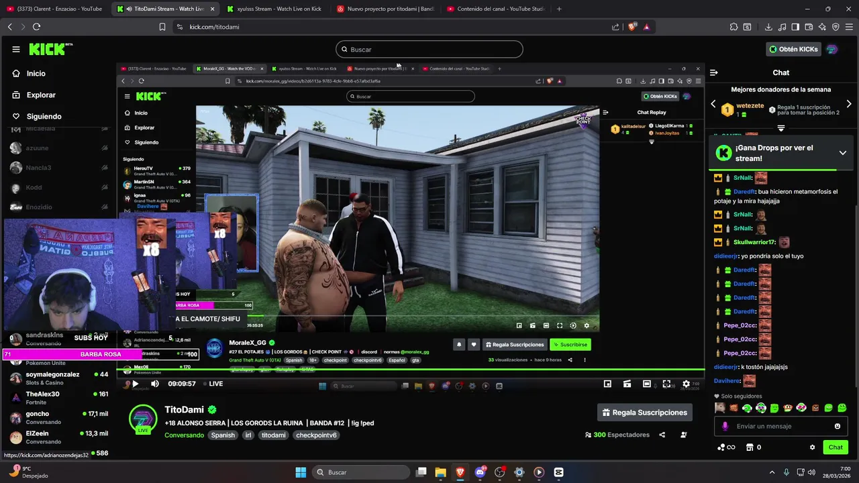Show hidden system tray icons
Image resolution: width=859 pixels, height=483 pixels.
[772, 472]
